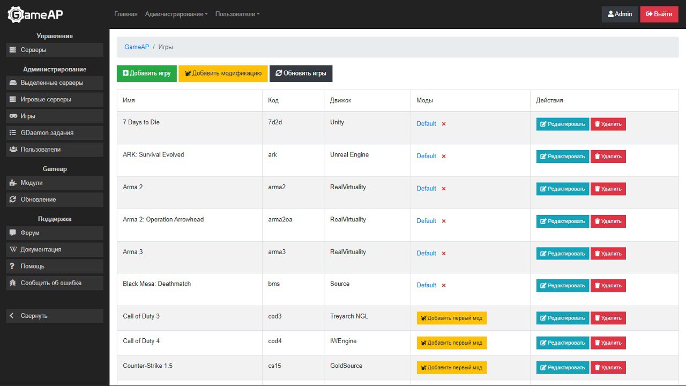Add first mod for Counter-Strike 1.5

coord(452,367)
